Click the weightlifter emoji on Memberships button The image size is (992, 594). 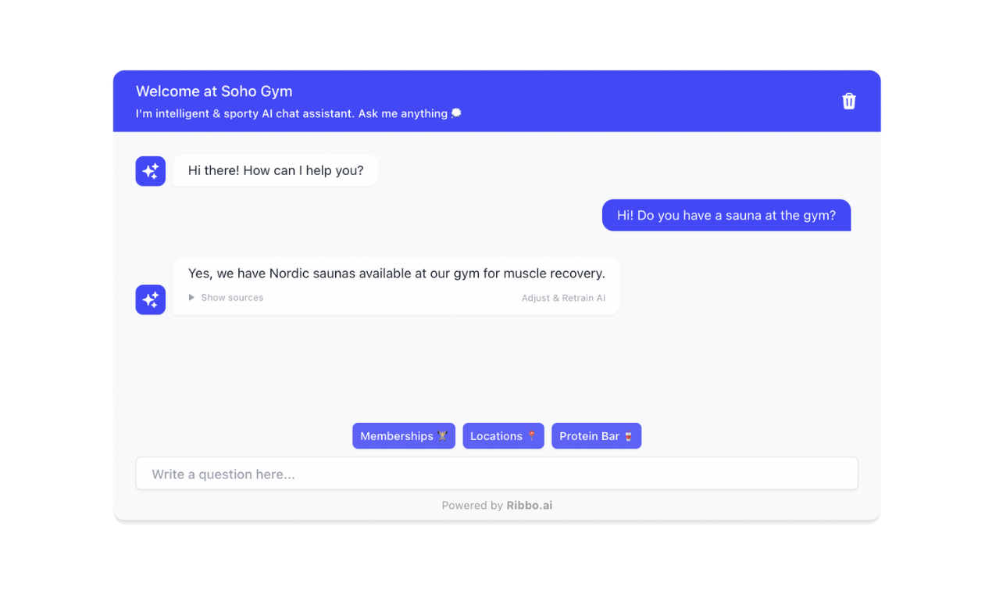(x=442, y=436)
